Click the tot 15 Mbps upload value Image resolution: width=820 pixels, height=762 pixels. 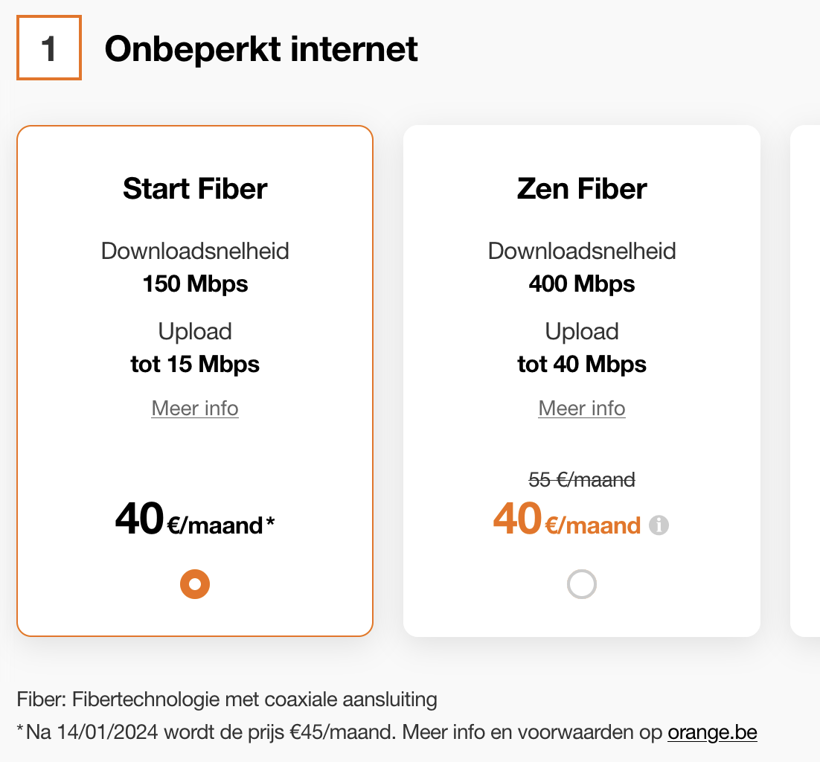pos(195,365)
